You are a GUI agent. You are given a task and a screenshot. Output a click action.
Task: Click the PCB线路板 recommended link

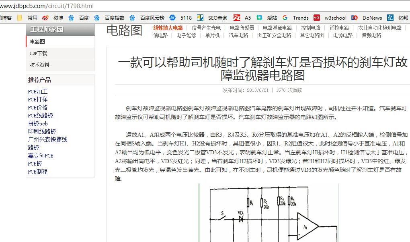coord(41,116)
